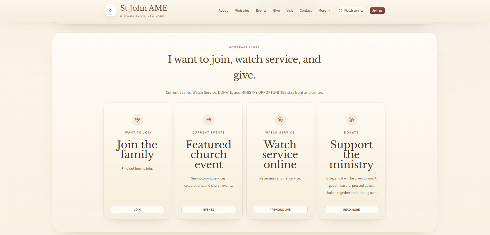This screenshot has height=235, width=490.
Task: Click the heart icon on the Join card
Action: click(137, 120)
